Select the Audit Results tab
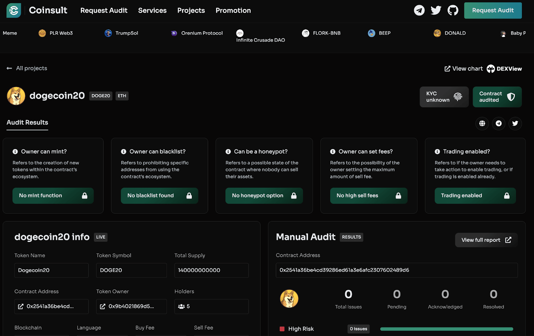 click(27, 123)
